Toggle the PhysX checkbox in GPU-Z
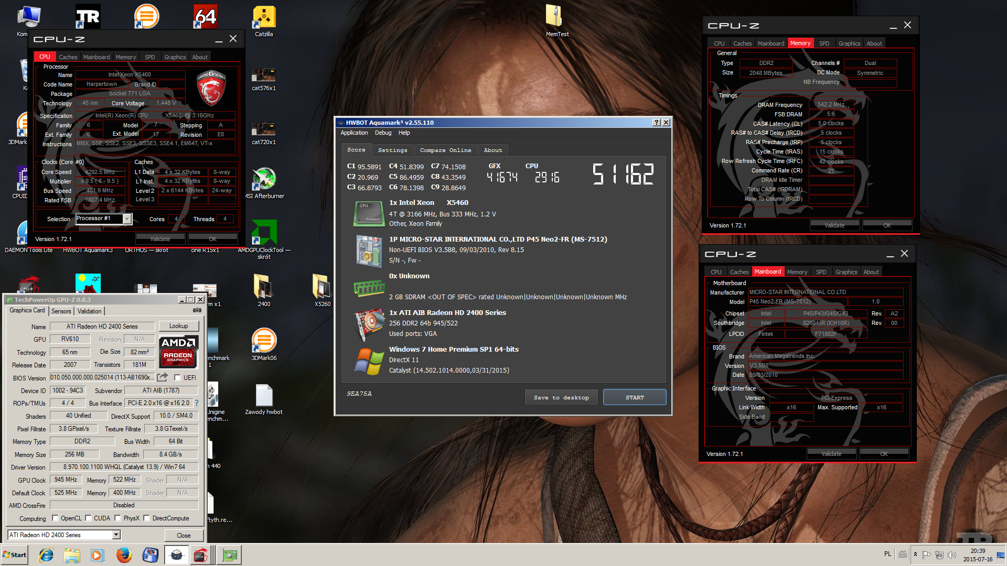This screenshot has width=1007, height=566. [118, 518]
